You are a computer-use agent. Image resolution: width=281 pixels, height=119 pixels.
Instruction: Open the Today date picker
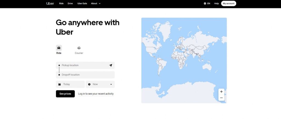click(71, 84)
